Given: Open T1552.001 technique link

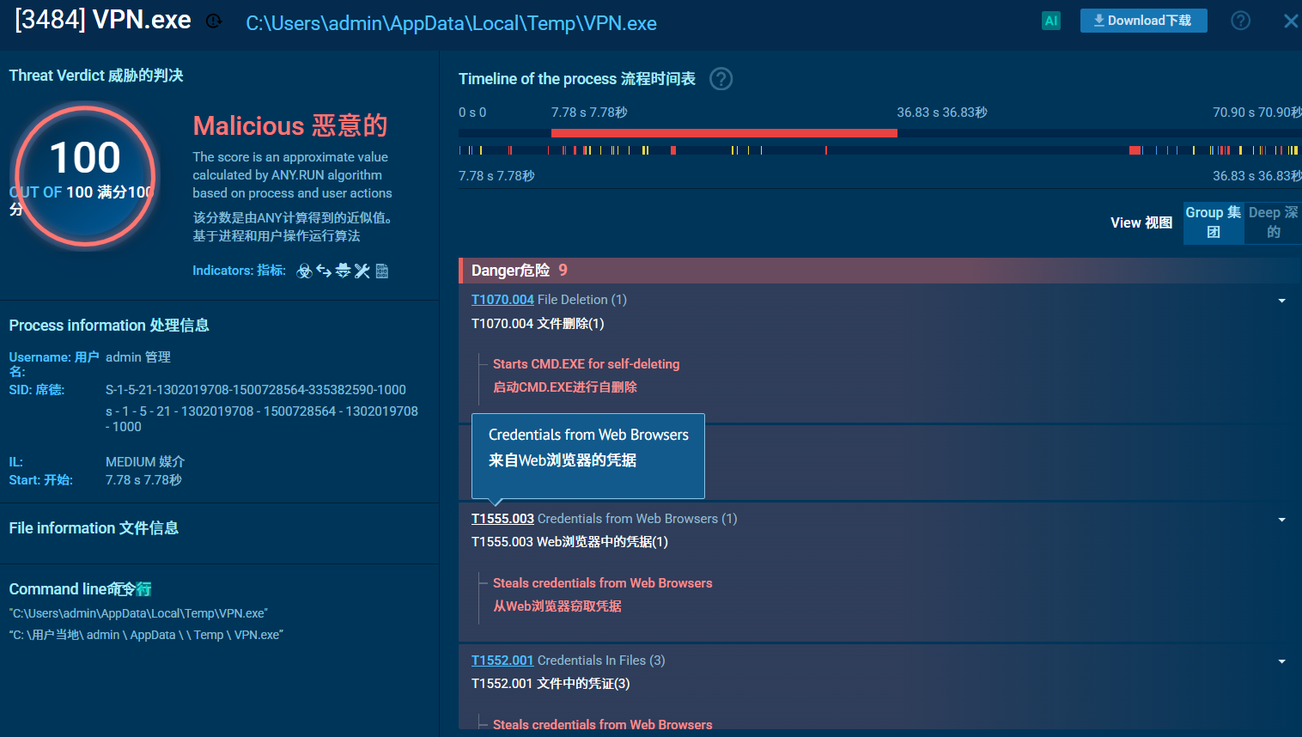Looking at the screenshot, I should (502, 661).
